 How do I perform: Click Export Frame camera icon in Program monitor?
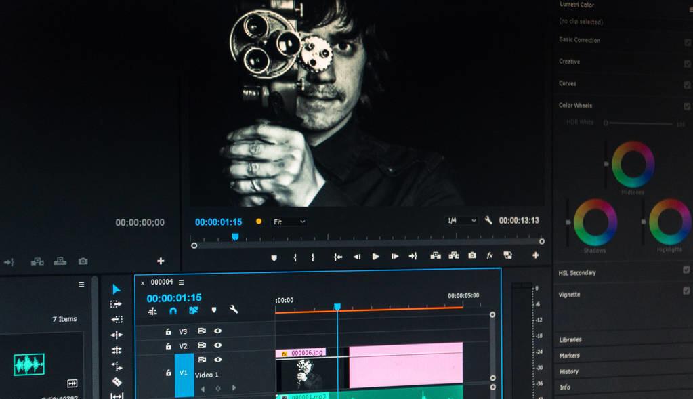click(x=472, y=255)
